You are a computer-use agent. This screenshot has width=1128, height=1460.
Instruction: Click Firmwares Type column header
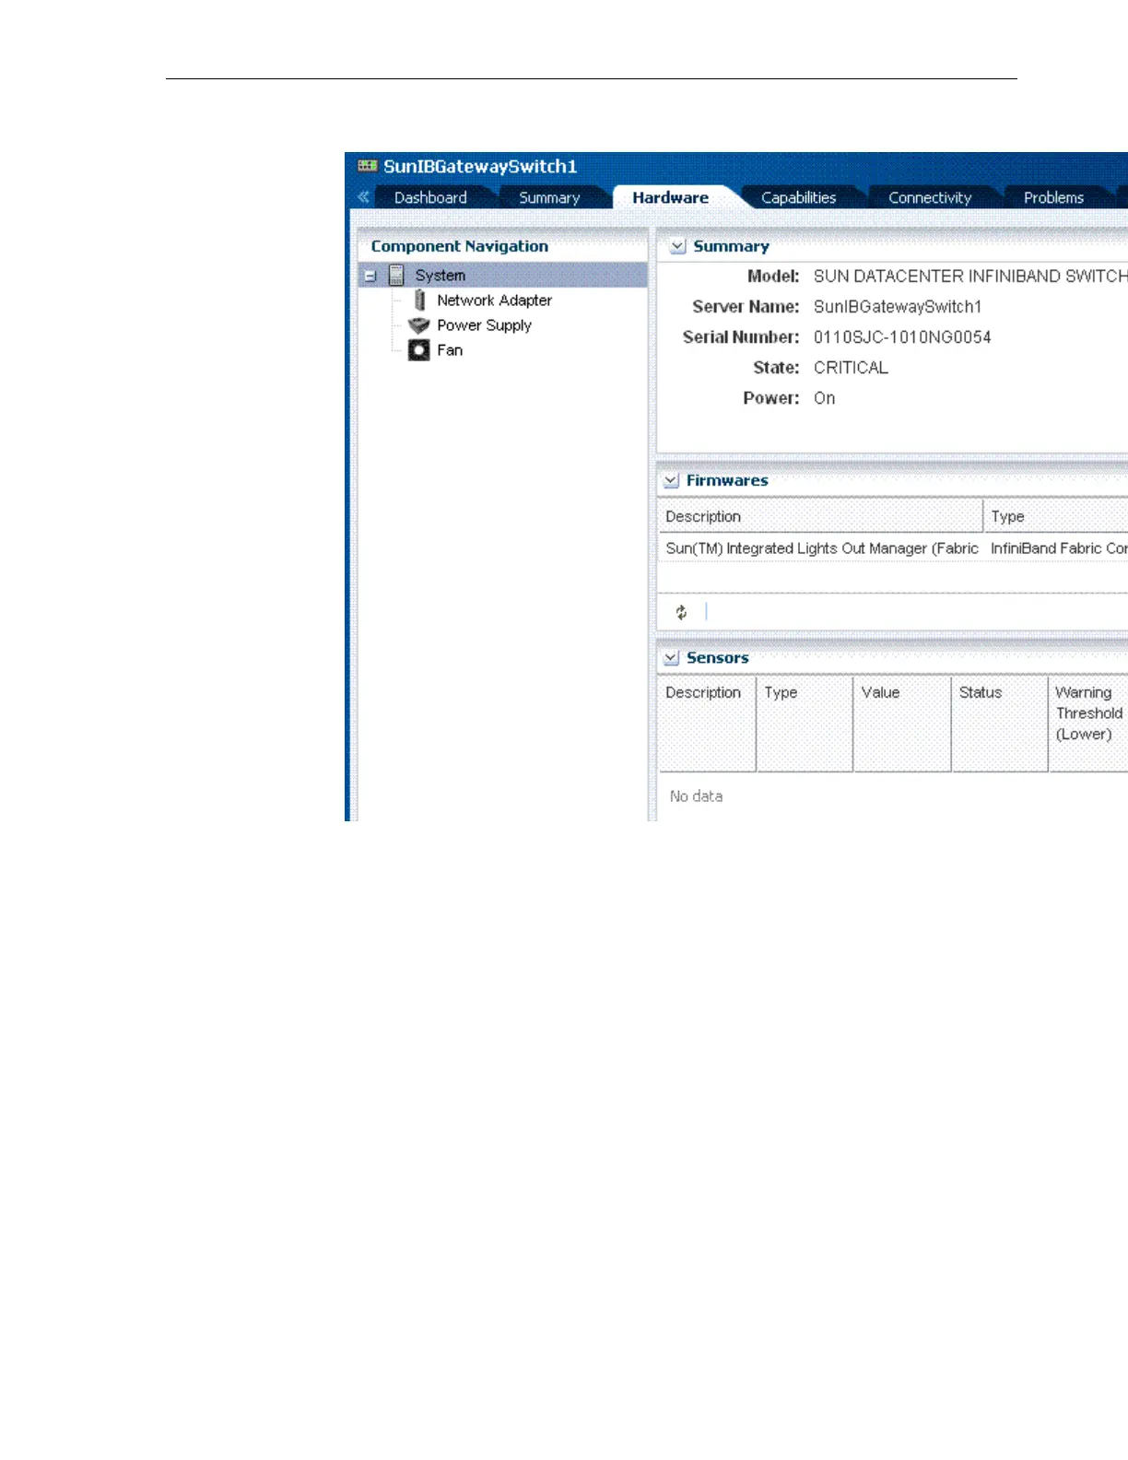pos(1056,516)
